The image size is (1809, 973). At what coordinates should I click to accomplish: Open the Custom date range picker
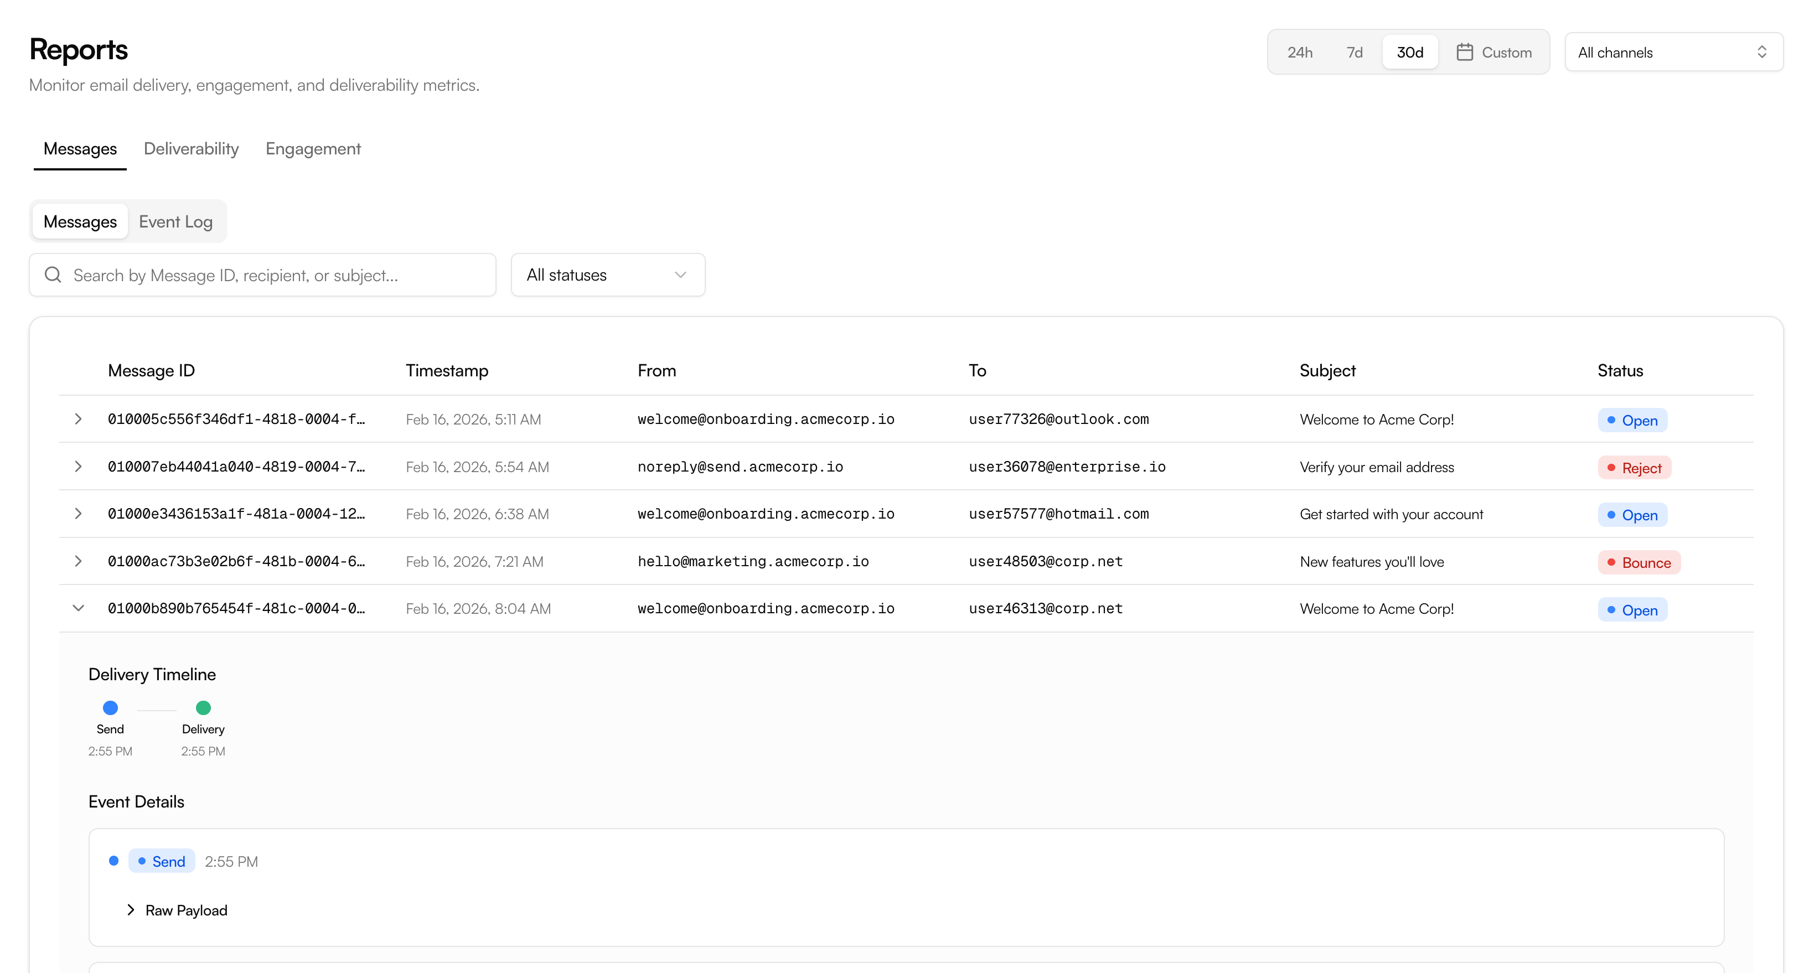1506,52
